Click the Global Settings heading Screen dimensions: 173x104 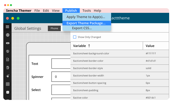coord(28,28)
